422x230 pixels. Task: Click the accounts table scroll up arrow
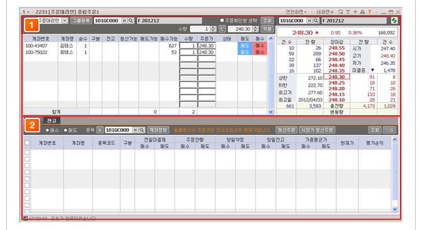[x=271, y=38]
